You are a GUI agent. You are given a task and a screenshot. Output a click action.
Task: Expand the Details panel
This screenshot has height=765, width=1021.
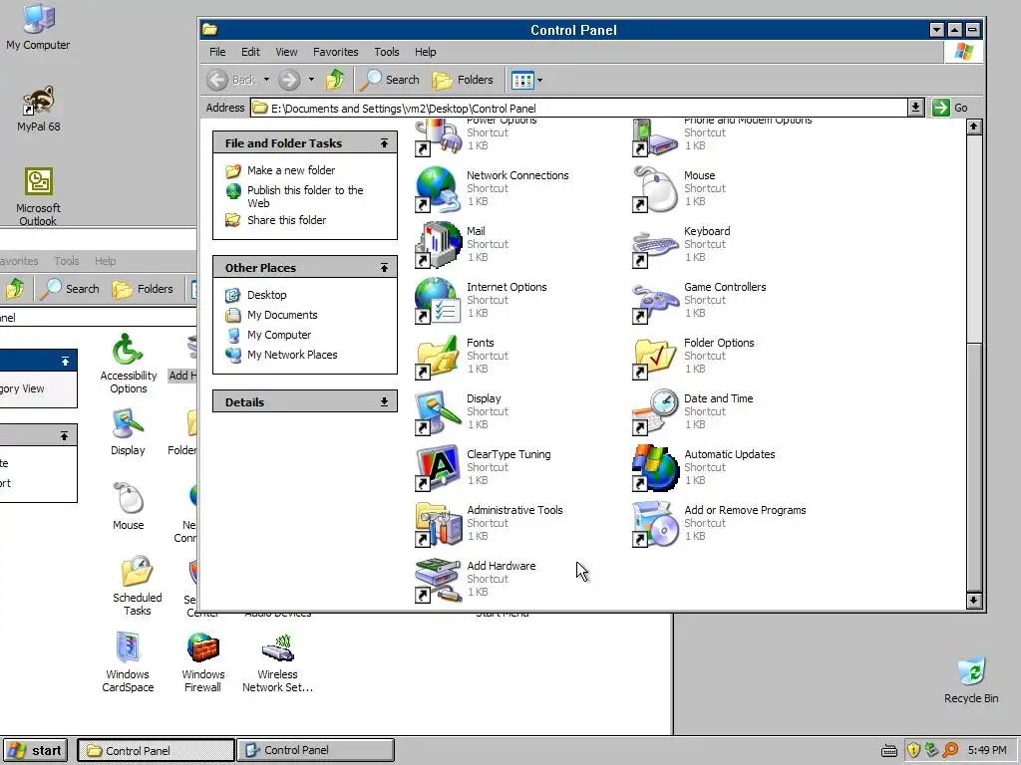[x=384, y=402]
